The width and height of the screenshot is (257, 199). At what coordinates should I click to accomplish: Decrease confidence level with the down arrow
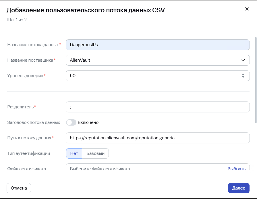click(243, 77)
